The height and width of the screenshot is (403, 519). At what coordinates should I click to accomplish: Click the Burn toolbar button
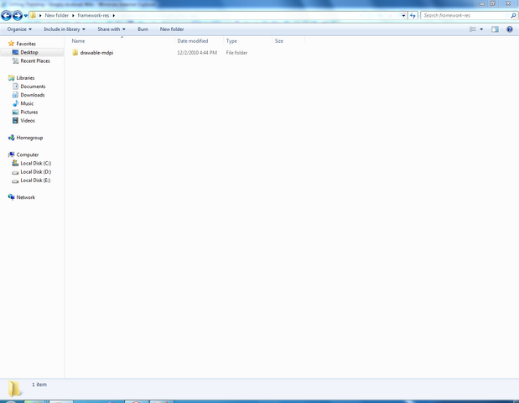click(x=143, y=29)
